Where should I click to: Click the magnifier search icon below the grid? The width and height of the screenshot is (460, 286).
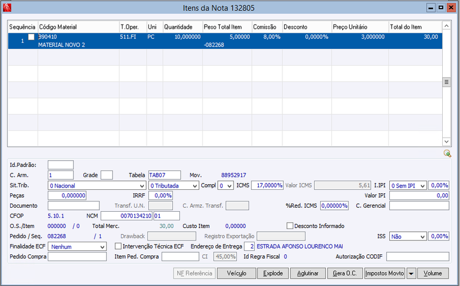tap(447, 154)
